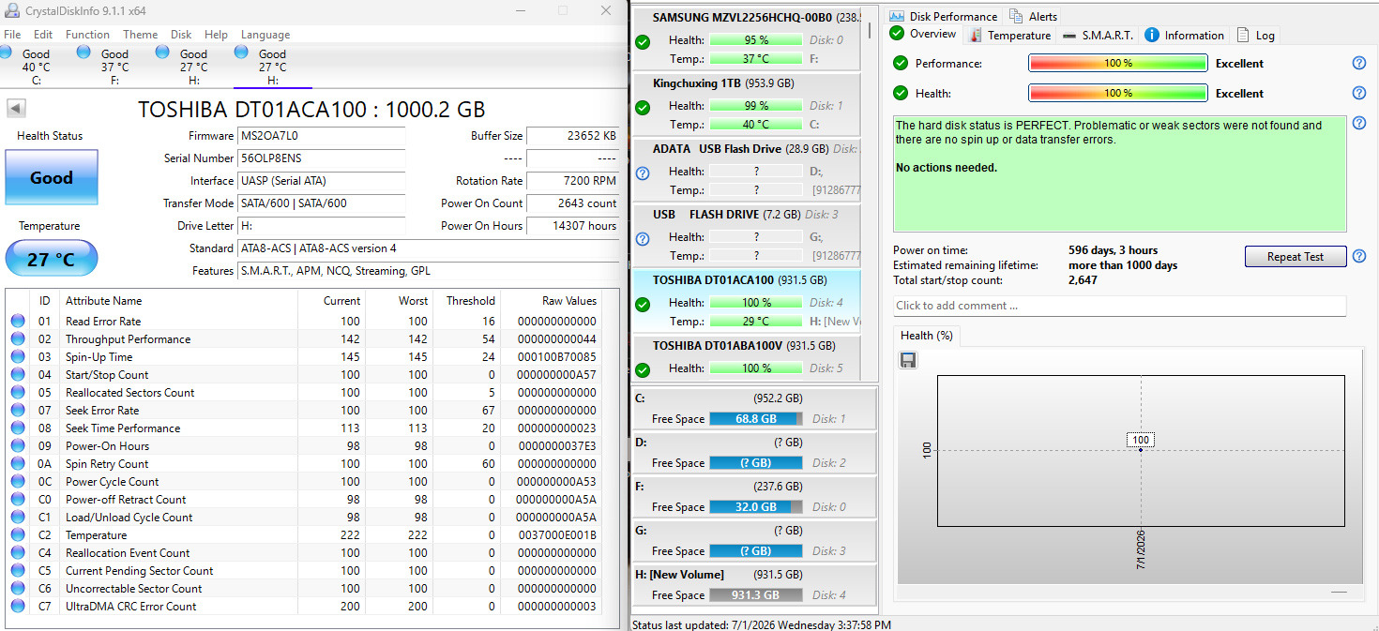1379x631 pixels.
Task: Click the Good health status button
Action: (52, 177)
